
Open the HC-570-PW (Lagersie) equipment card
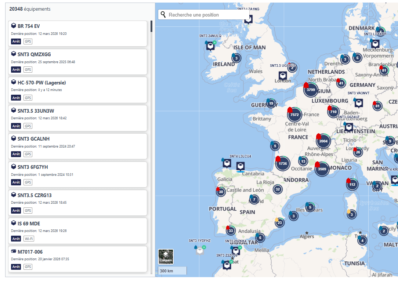pyautogui.click(x=78, y=90)
